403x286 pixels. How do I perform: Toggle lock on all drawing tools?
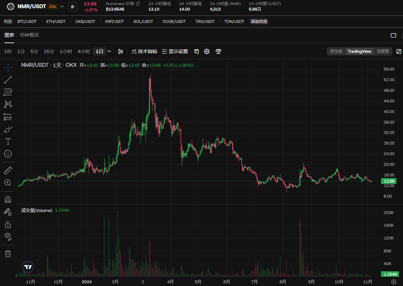point(8,224)
